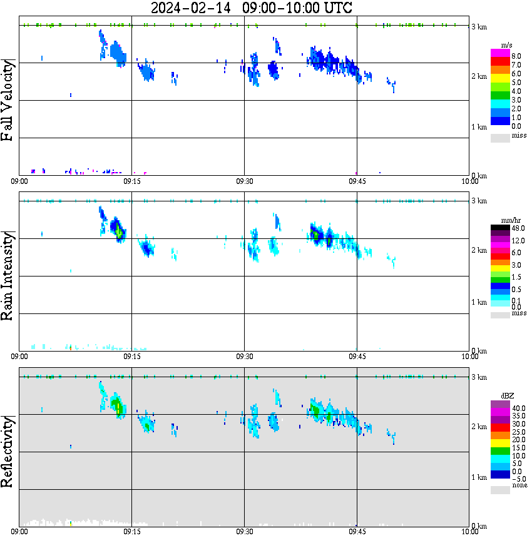The height and width of the screenshot is (543, 532).
Task: Pick the cyan 2.0 m/s legend swatch
Action: (500, 104)
